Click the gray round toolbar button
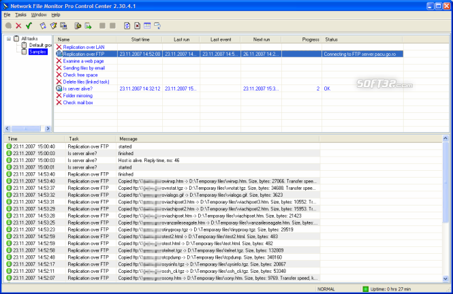Screen dimensions: 453x294 (9, 26)
